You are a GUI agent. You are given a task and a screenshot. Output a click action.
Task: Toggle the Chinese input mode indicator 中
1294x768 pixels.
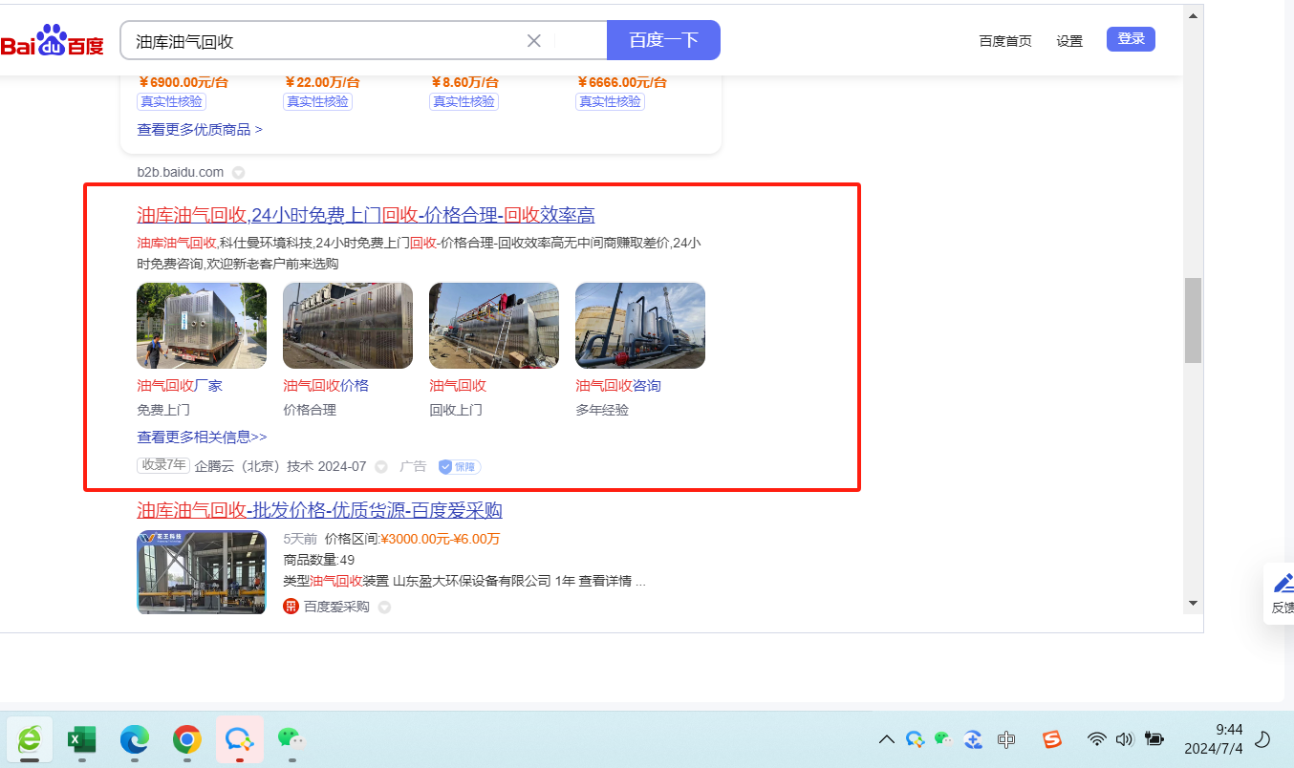pos(1005,739)
